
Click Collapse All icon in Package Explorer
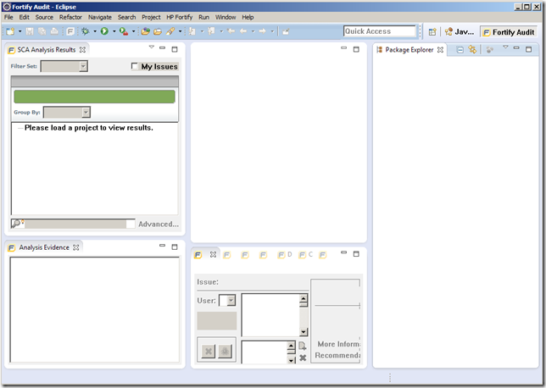tap(460, 50)
